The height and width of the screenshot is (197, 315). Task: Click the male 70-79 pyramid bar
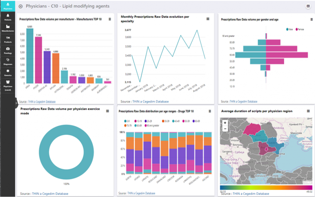(254, 49)
